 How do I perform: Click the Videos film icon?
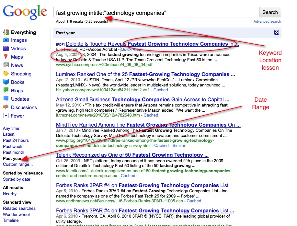(6, 48)
